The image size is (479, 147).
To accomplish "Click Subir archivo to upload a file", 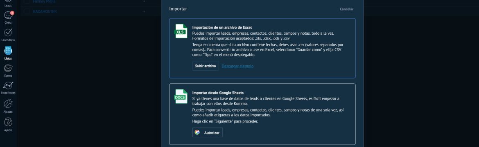I will click(x=206, y=66).
